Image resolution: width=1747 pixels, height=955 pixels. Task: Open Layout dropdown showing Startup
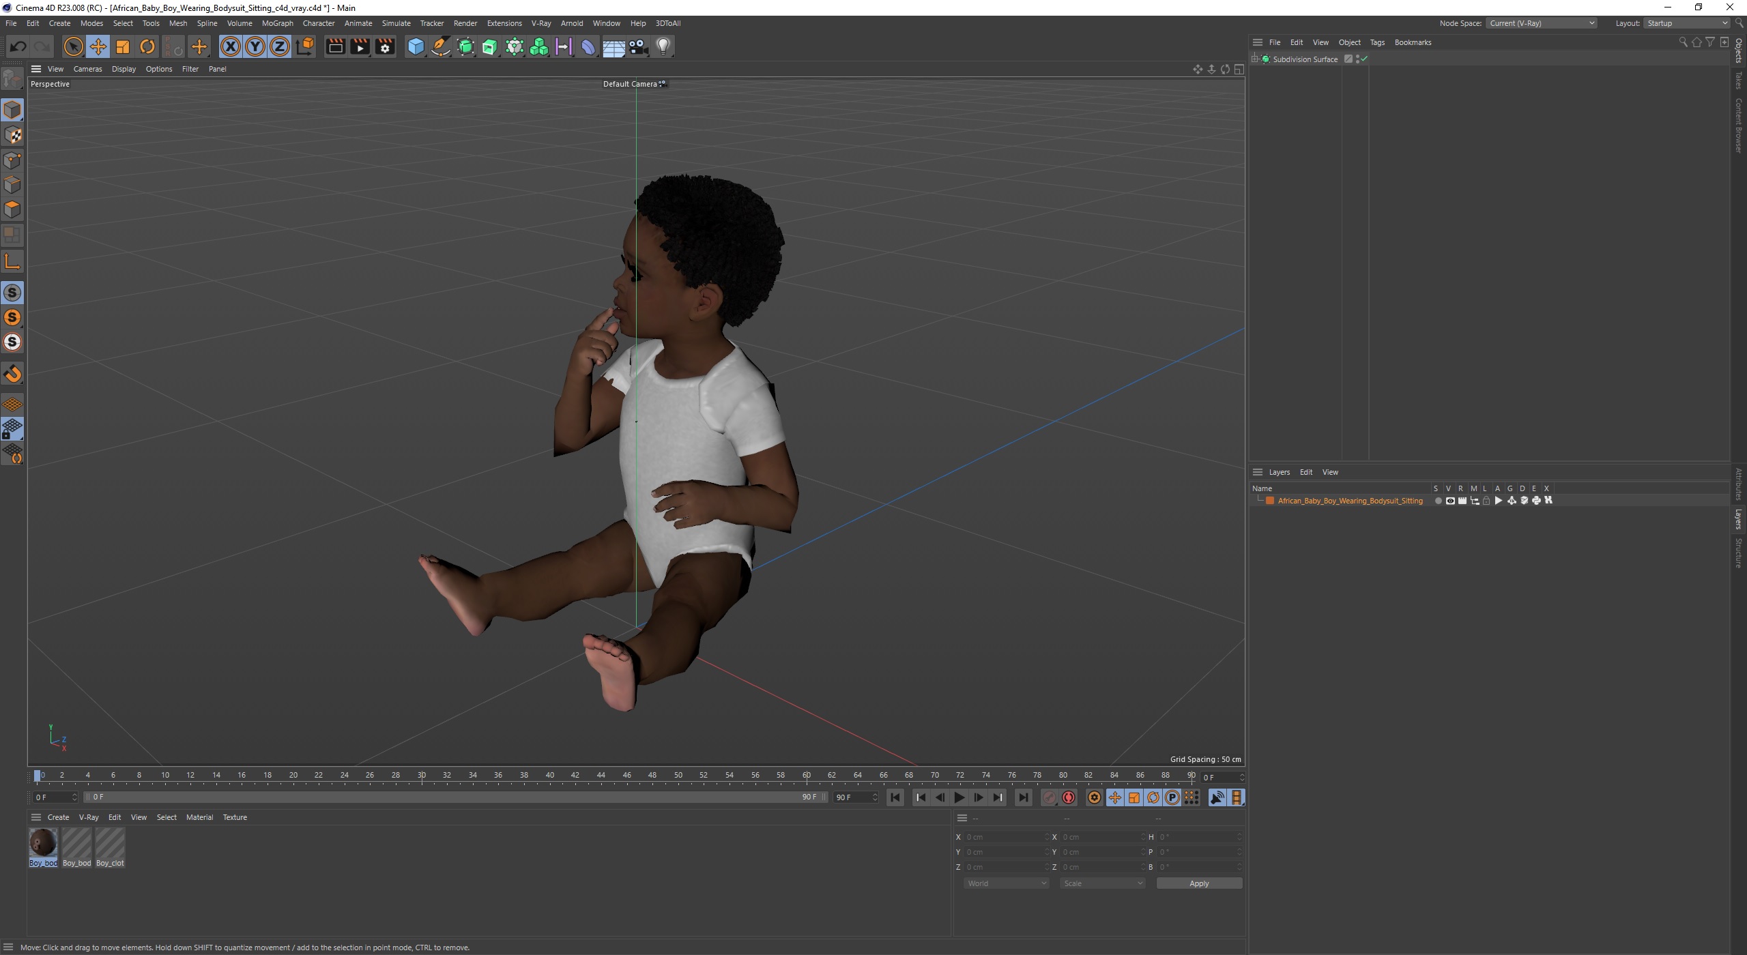pyautogui.click(x=1686, y=23)
